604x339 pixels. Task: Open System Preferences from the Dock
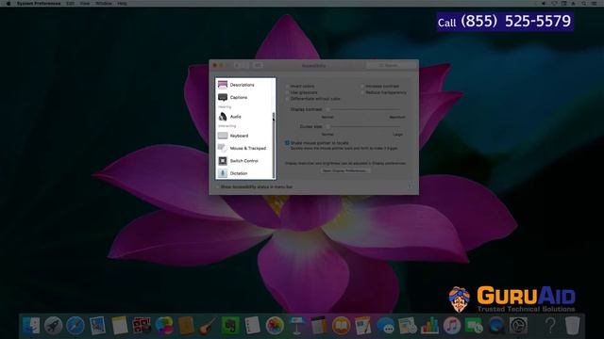point(518,325)
